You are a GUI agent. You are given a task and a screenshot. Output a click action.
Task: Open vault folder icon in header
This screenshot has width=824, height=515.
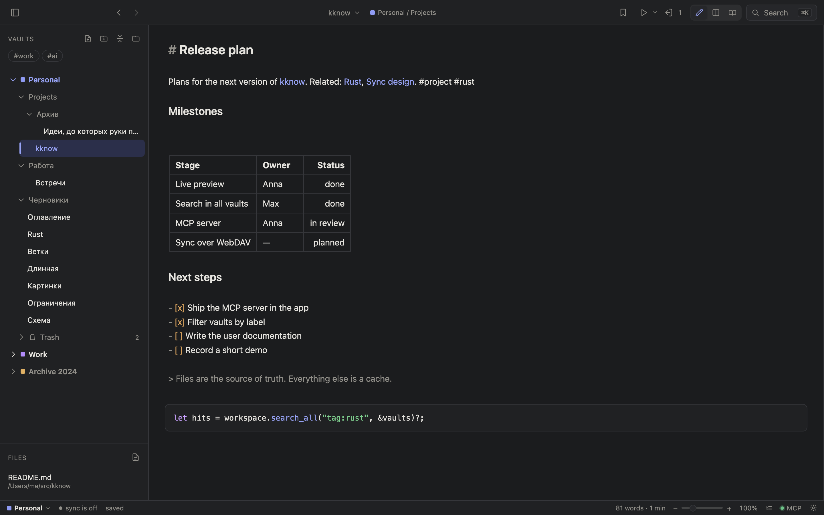[136, 39]
